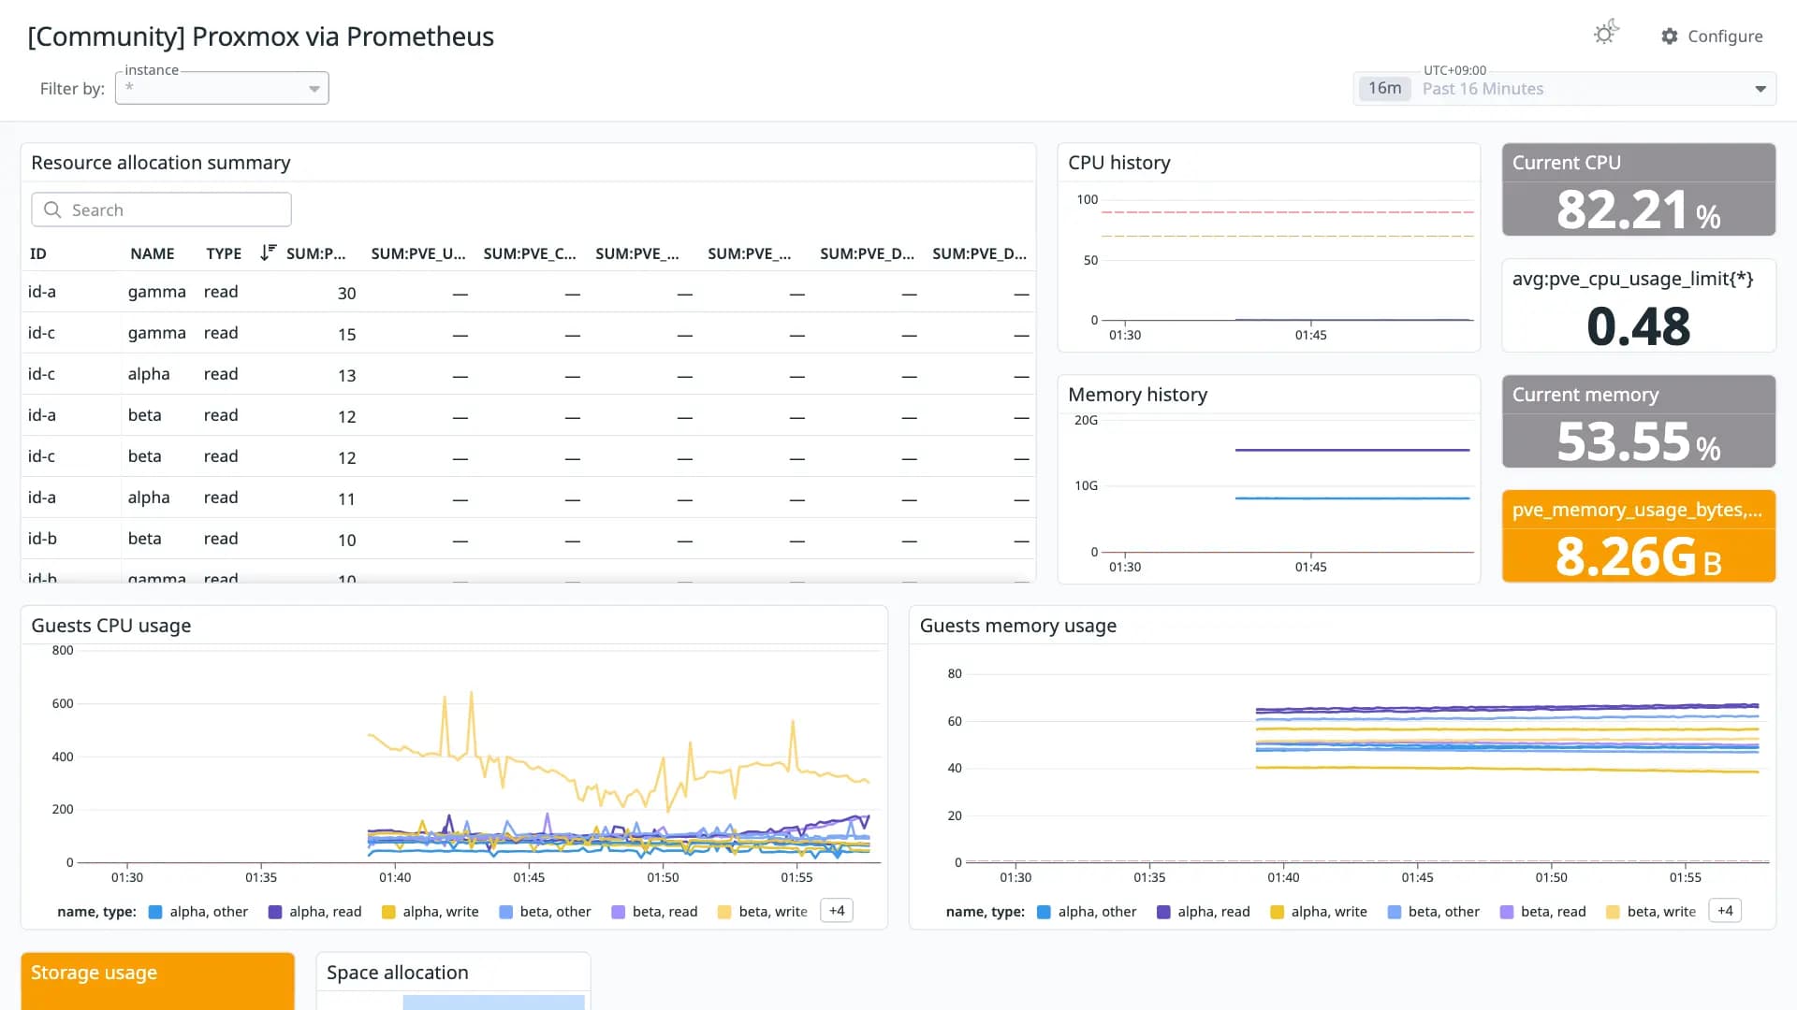Toggle alpha, other series in Guests CPU legend

198,912
